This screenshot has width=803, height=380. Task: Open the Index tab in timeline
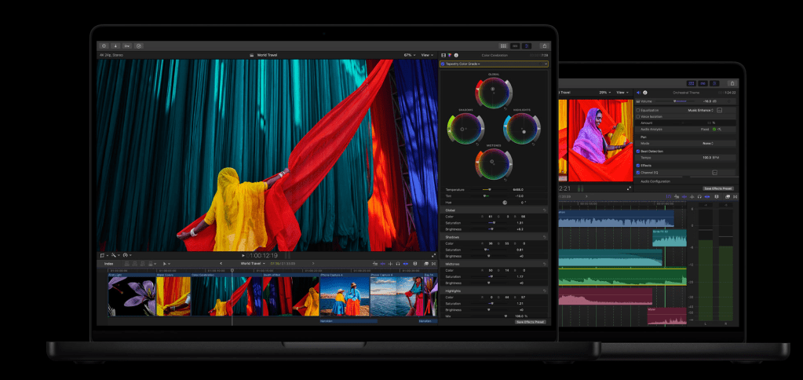coord(109,264)
